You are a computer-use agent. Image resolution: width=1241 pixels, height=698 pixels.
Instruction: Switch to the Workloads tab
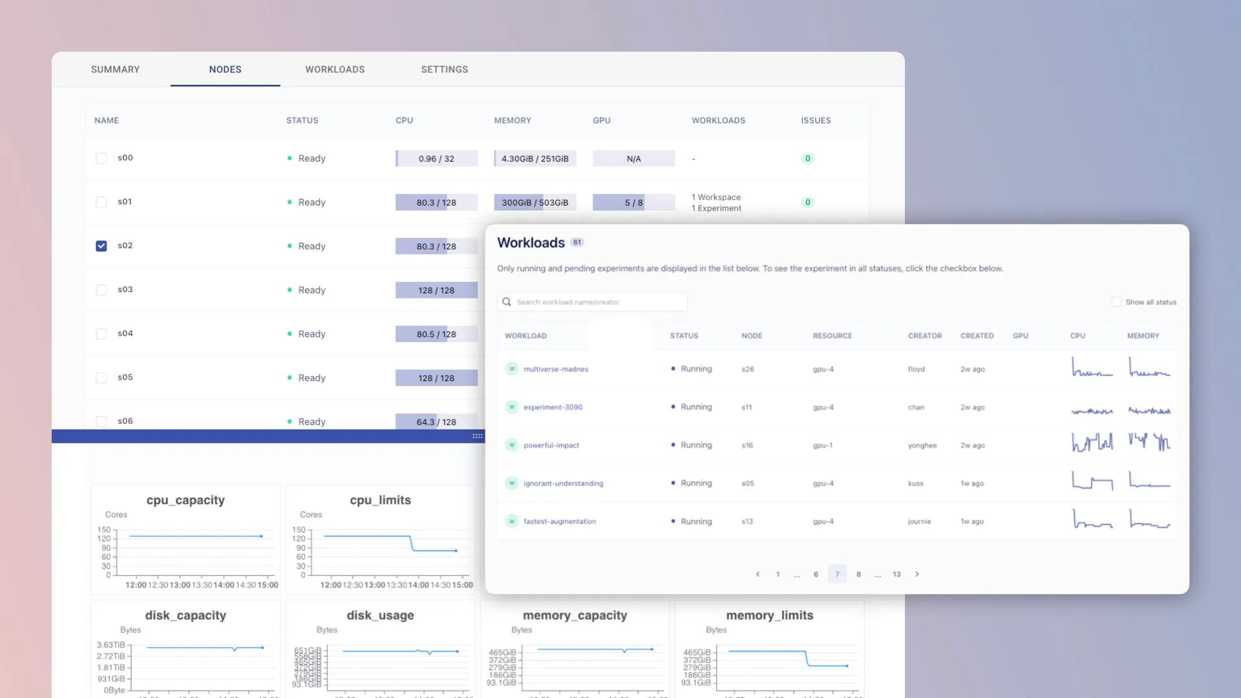tap(335, 69)
